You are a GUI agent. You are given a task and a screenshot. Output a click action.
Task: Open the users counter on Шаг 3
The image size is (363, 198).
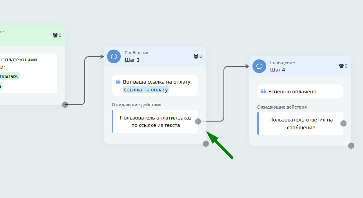click(198, 56)
